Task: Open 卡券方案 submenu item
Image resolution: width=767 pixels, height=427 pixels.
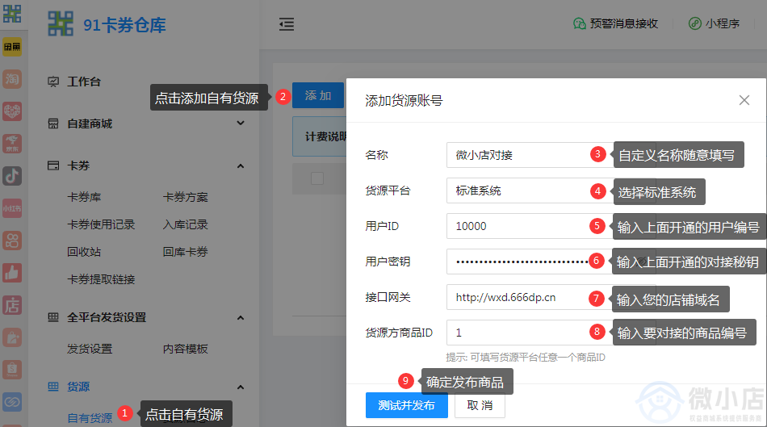Action: coord(186,197)
